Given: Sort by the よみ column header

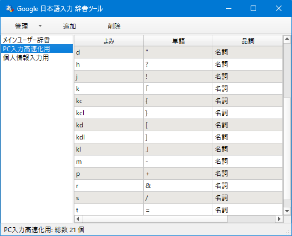Looking at the screenshot, I should [x=109, y=41].
